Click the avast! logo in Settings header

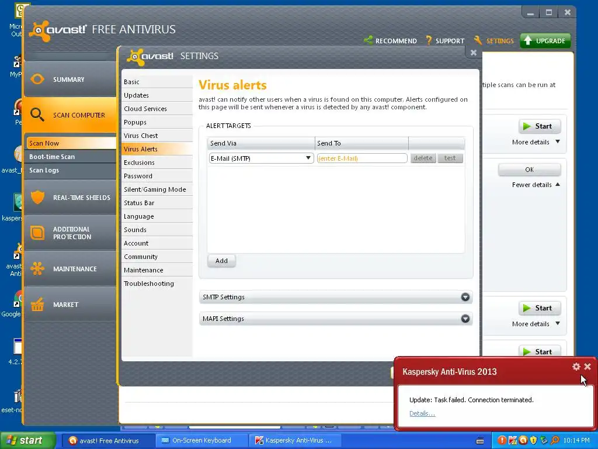[x=150, y=57]
